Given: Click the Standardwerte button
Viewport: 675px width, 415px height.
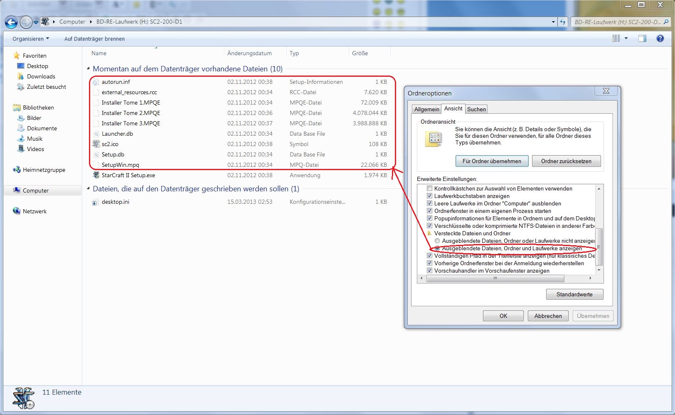Looking at the screenshot, I should coord(574,294).
